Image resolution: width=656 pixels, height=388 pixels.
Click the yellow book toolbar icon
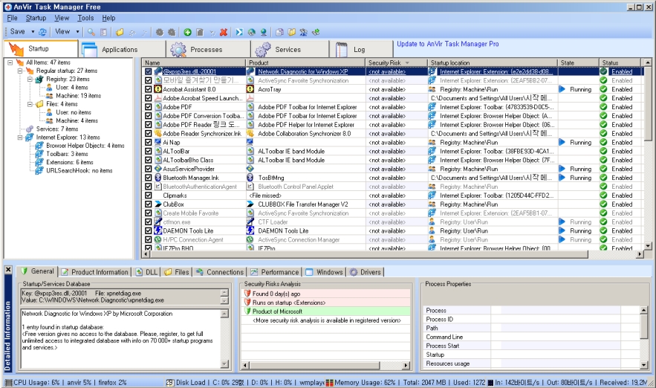click(292, 32)
